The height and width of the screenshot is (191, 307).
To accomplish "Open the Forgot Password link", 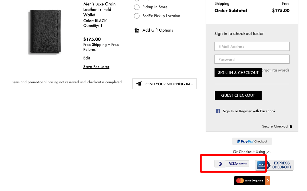I will pyautogui.click(x=276, y=70).
